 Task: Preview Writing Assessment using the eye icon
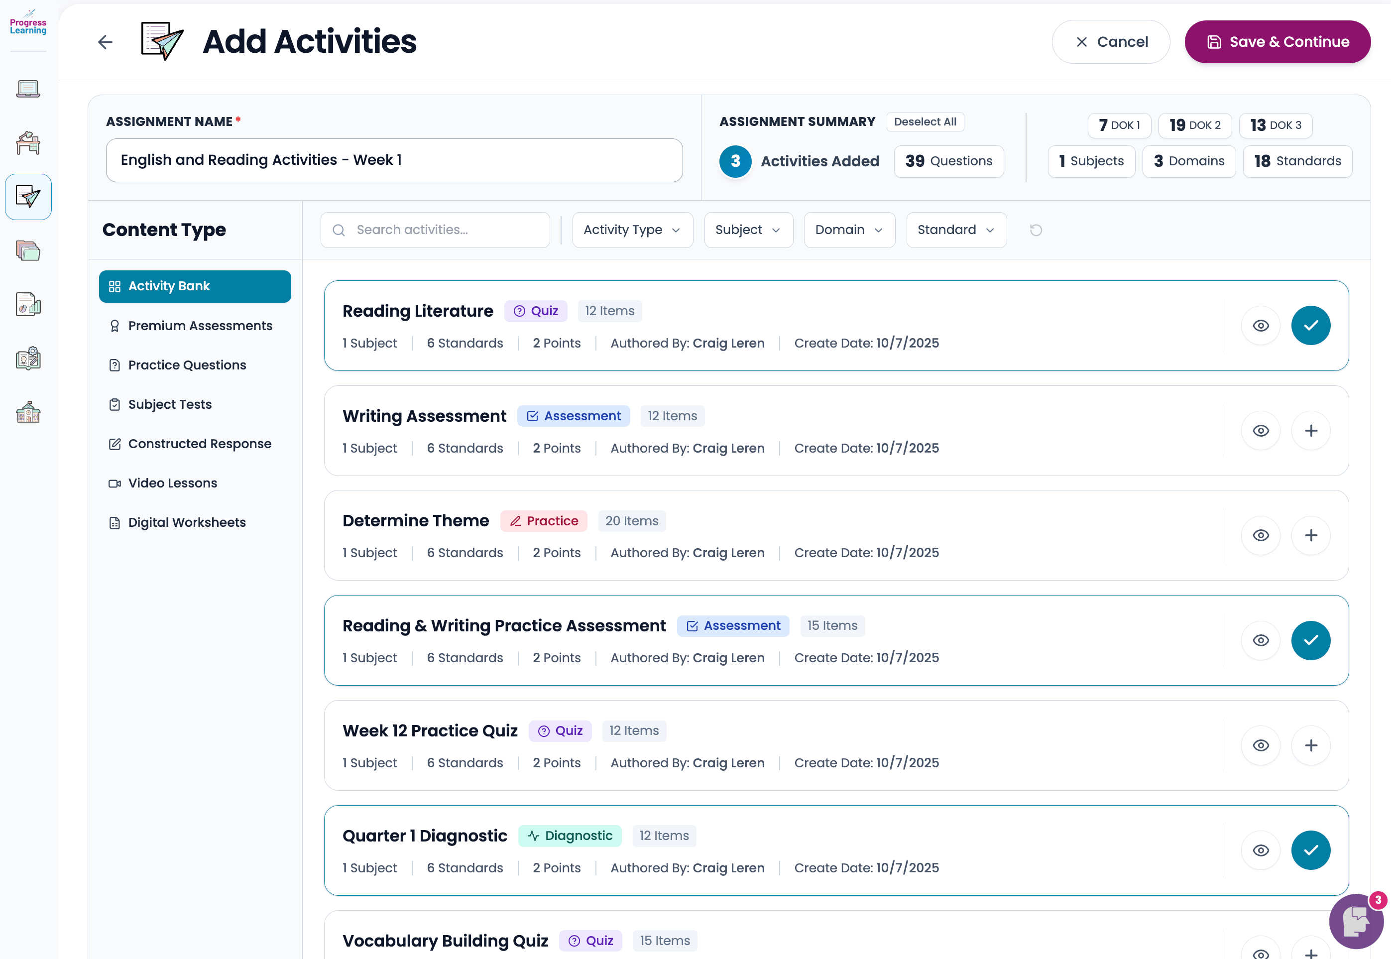coord(1261,430)
